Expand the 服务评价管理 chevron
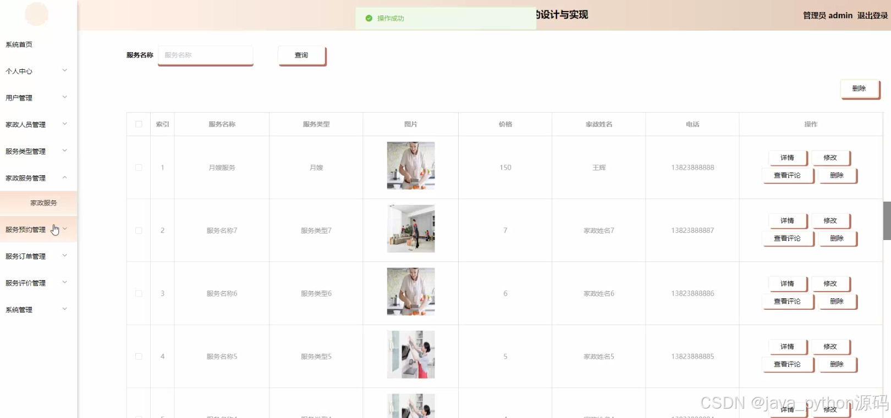The width and height of the screenshot is (891, 418). click(65, 282)
